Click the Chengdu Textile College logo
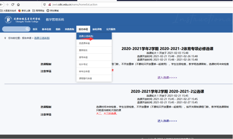Viewport: 233px width, 139px height. (22, 19)
